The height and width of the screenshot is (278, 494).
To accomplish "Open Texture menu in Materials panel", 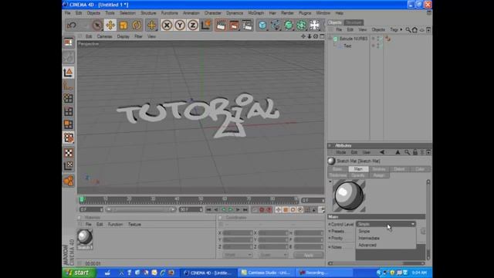I will (x=134, y=225).
